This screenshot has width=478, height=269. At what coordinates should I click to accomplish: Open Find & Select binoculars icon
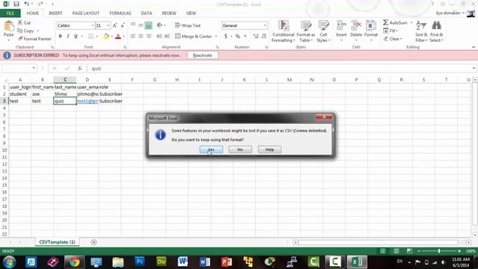(x=436, y=25)
